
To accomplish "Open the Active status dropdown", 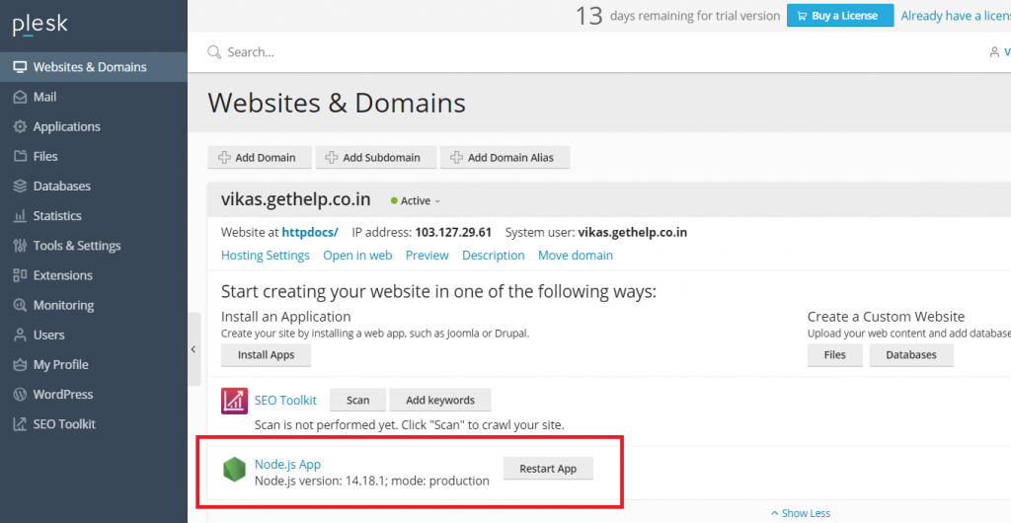I will 416,201.
